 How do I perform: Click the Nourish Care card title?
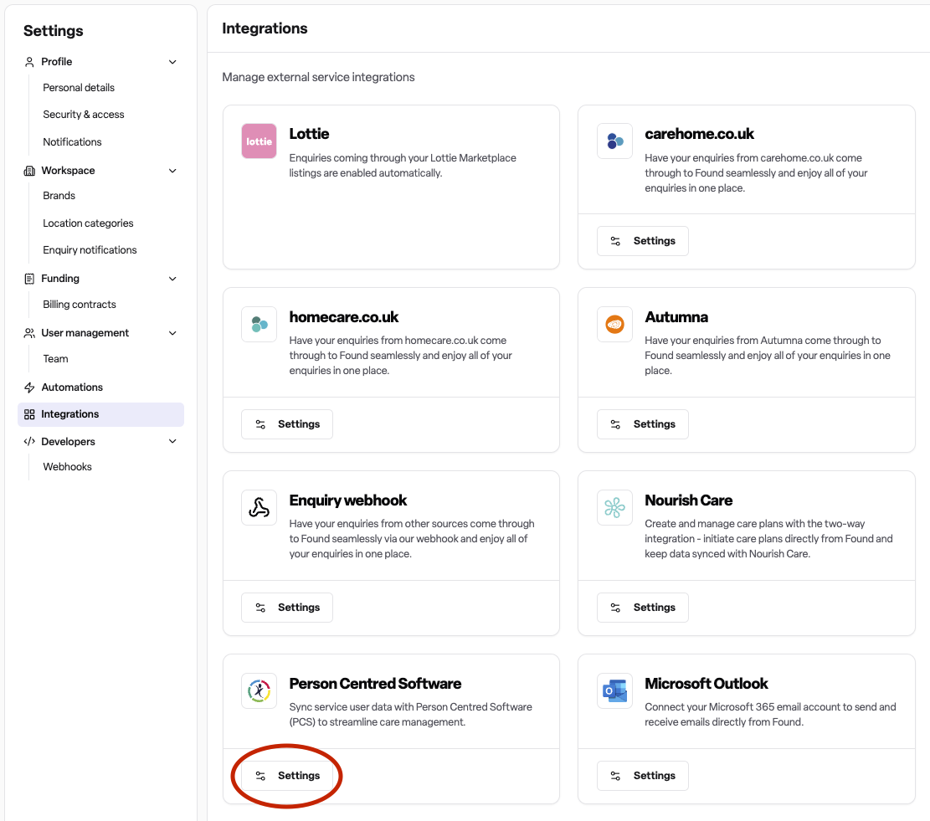click(689, 500)
